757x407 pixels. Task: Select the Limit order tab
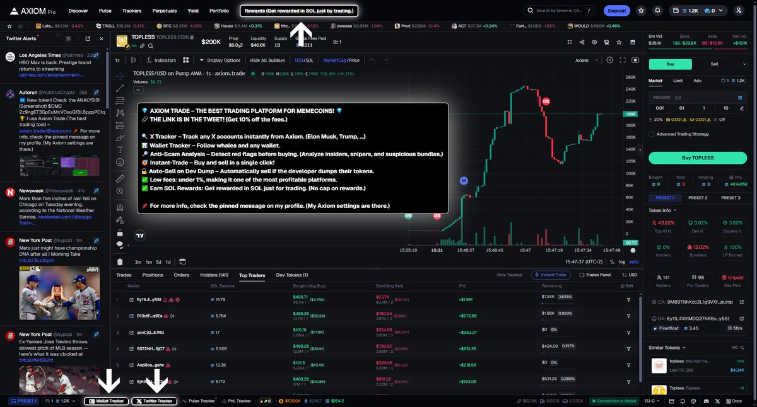pos(678,81)
